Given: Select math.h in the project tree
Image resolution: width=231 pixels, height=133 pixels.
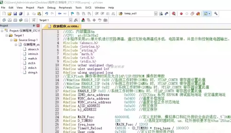Looking at the screenshot, I should coord(32,59).
